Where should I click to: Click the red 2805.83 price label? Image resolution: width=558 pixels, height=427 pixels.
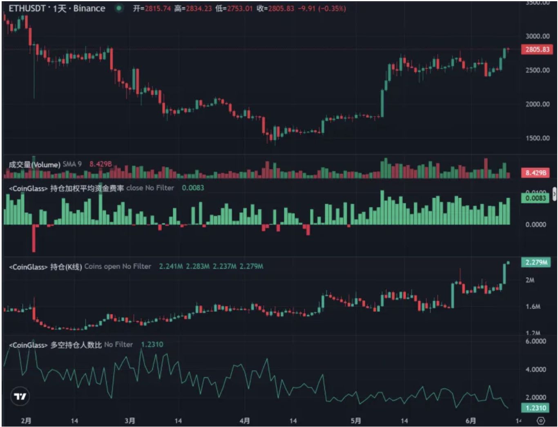pos(537,49)
